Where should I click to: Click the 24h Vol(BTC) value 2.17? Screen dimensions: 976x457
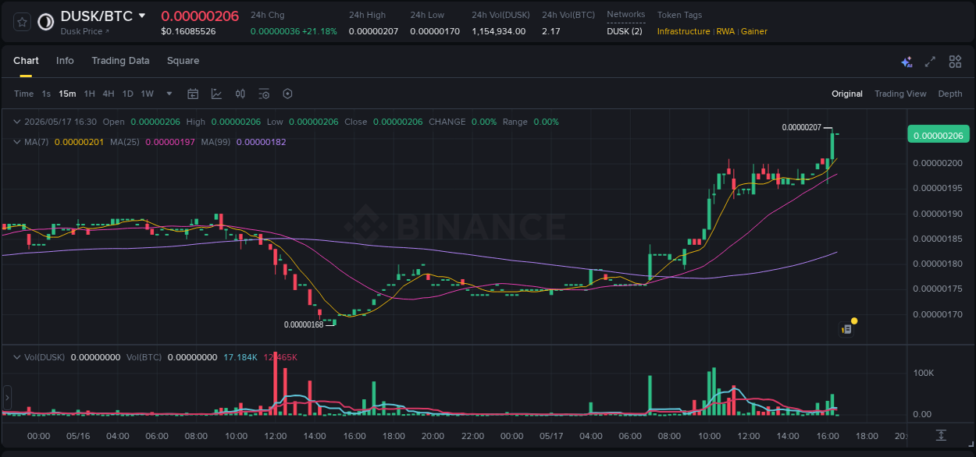550,31
